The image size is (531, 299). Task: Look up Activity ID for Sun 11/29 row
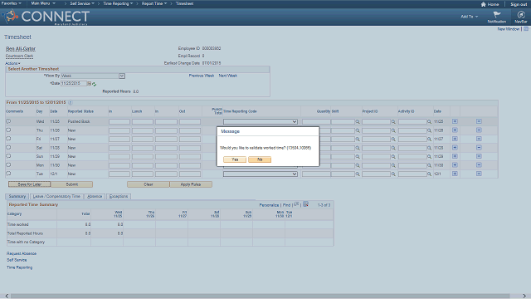[429, 157]
